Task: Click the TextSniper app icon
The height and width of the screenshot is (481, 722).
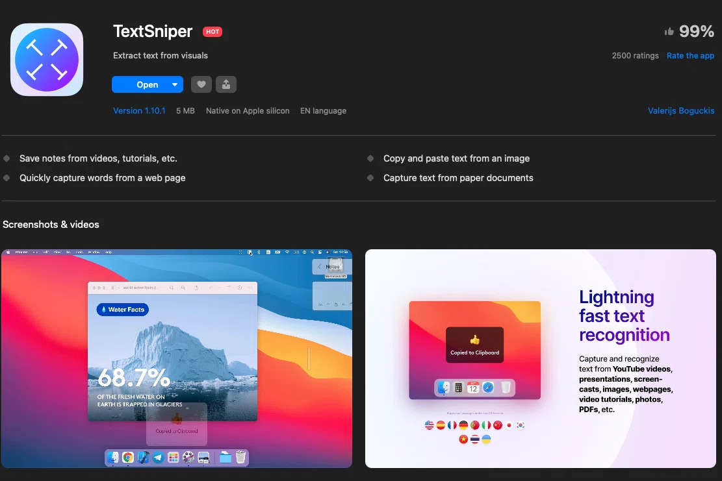Action: [47, 60]
